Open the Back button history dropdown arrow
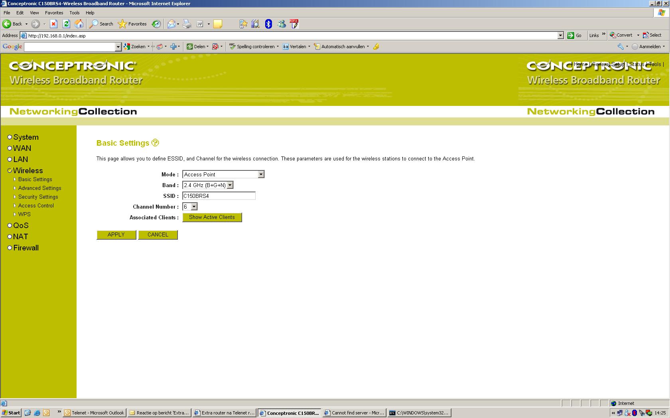 point(26,24)
